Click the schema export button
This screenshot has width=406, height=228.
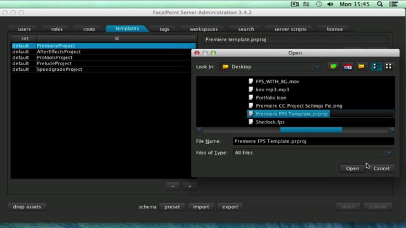(x=230, y=207)
